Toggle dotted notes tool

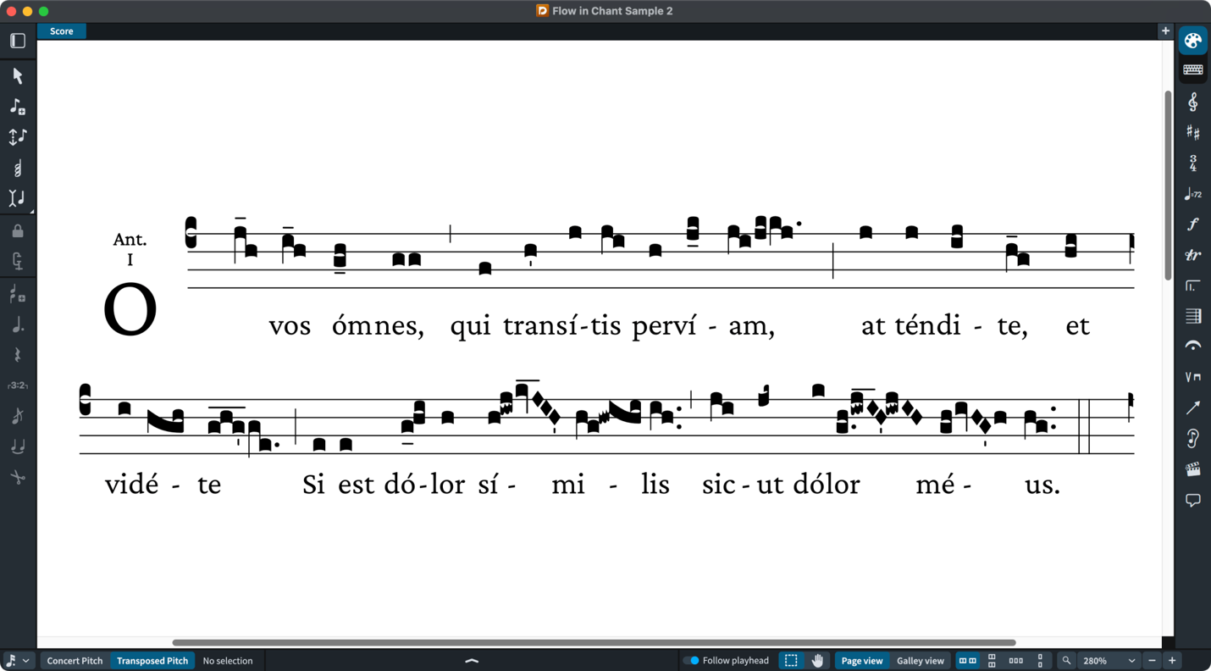click(18, 324)
